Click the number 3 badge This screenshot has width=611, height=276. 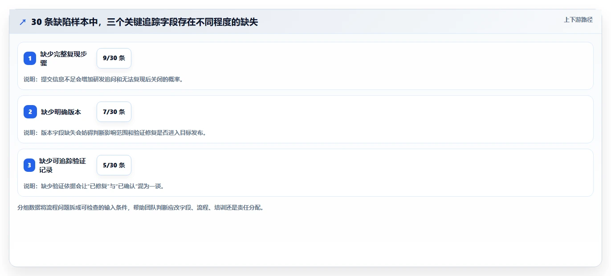29,165
